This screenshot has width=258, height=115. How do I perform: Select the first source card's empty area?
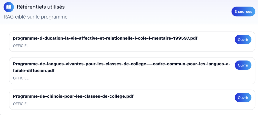pyautogui.click(x=132, y=46)
